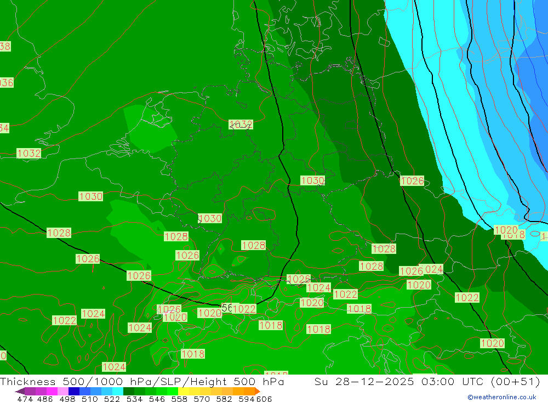Click the 474 legend value

pos(25,399)
